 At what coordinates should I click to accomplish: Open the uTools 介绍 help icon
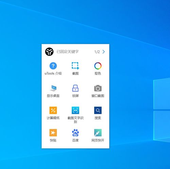tap(53, 66)
